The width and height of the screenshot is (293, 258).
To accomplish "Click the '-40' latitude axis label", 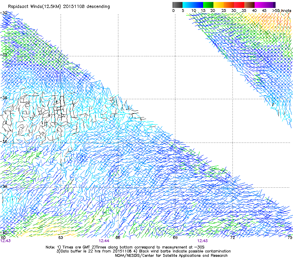I will click(4, 233).
